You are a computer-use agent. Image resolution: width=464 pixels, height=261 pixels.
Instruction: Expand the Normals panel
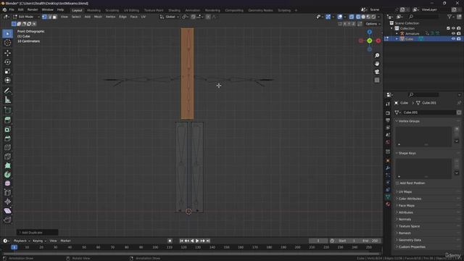pyautogui.click(x=405, y=219)
